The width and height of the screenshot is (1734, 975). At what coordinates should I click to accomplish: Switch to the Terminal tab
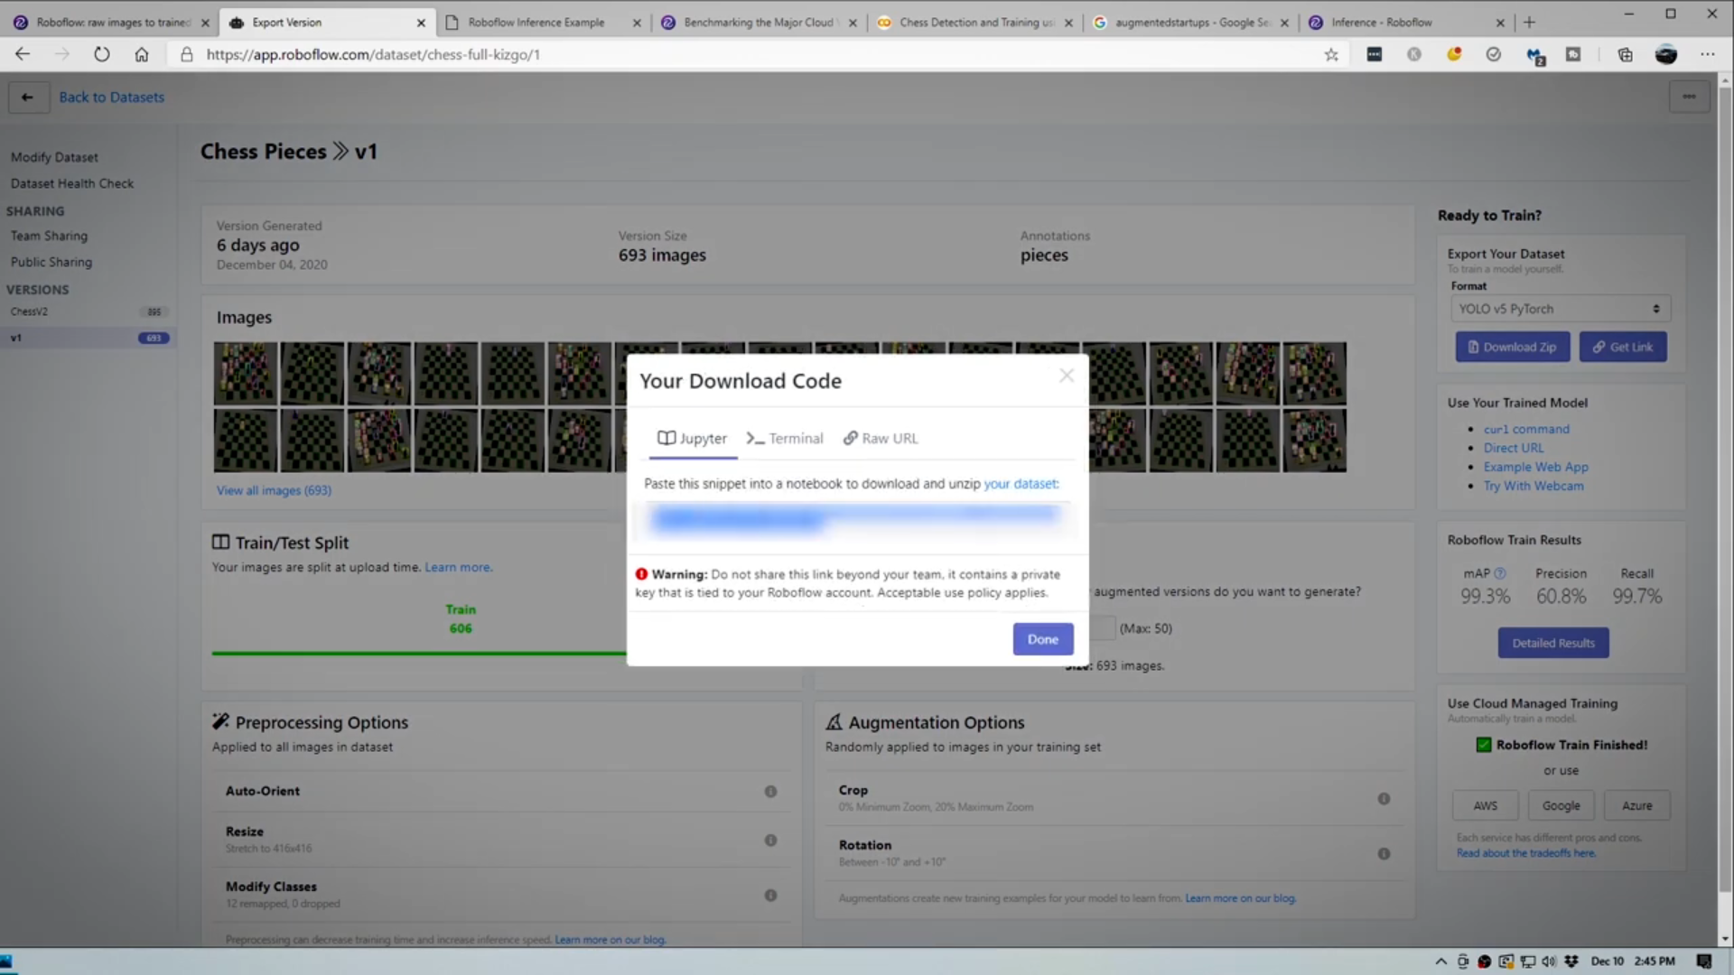(x=785, y=438)
